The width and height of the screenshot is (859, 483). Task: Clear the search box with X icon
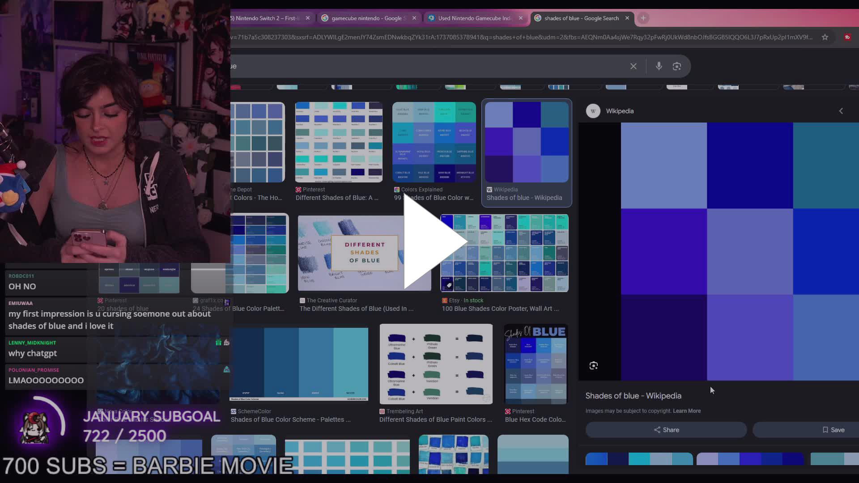[633, 66]
